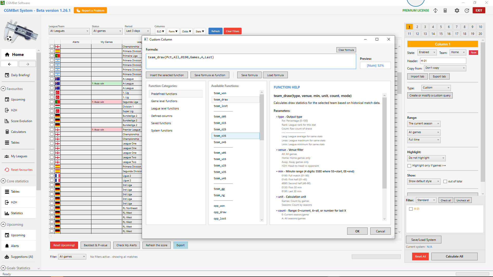Click inside the Formula text field
Viewport: 493px width, 277px height.
(251, 61)
